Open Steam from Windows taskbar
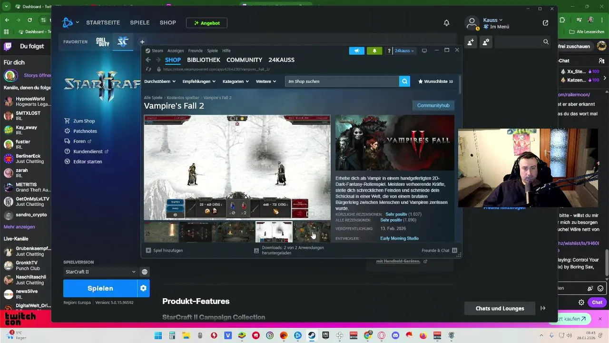Viewport: 609px width, 343px height. tap(312, 335)
